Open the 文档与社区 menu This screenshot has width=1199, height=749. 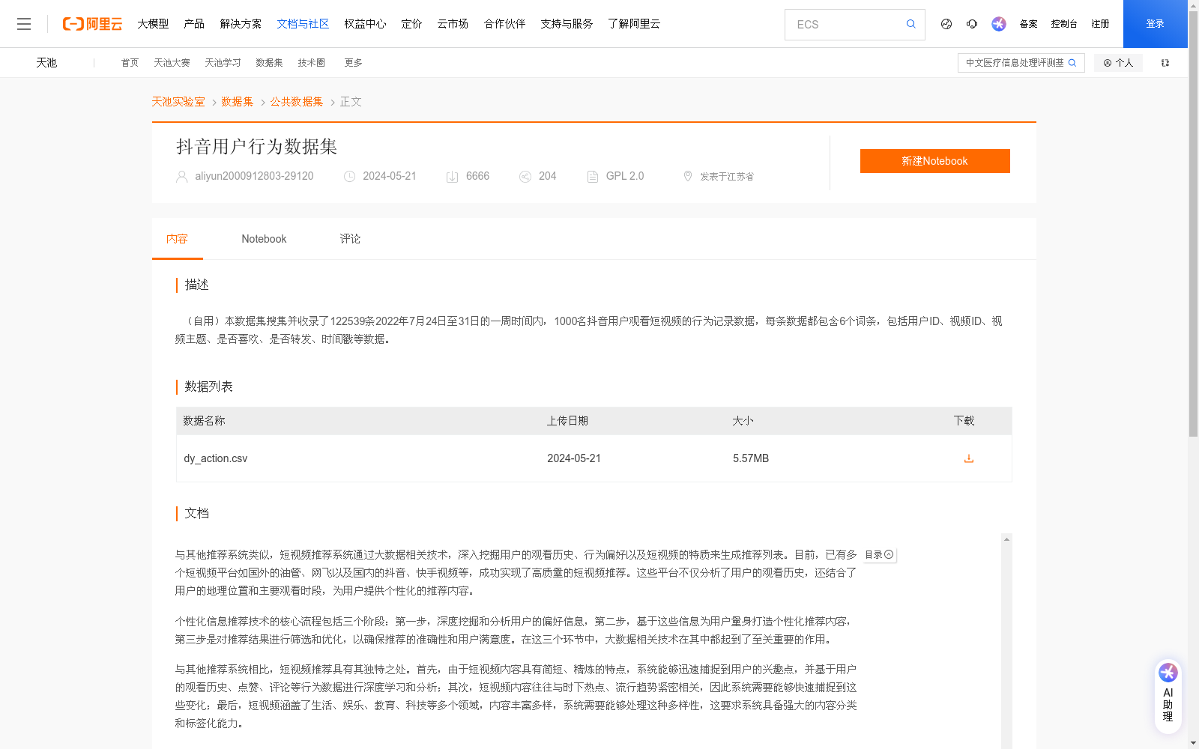(303, 23)
